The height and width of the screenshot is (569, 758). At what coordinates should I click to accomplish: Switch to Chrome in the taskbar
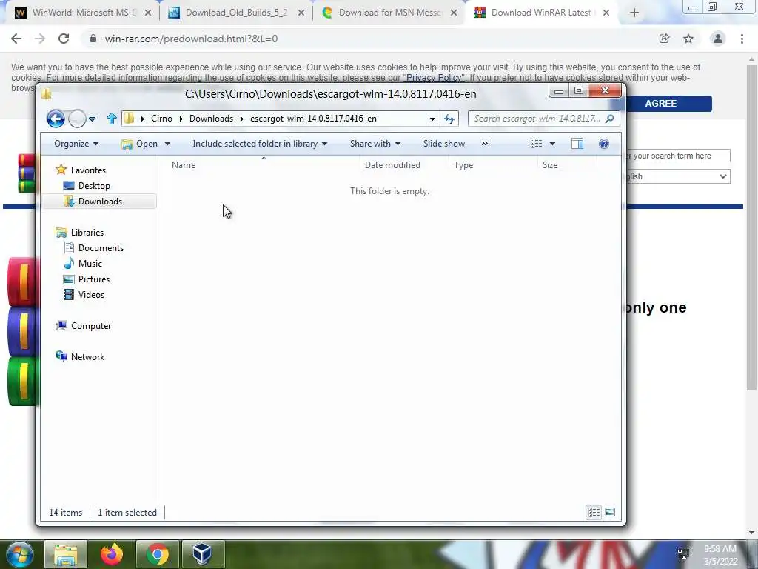pos(158,554)
